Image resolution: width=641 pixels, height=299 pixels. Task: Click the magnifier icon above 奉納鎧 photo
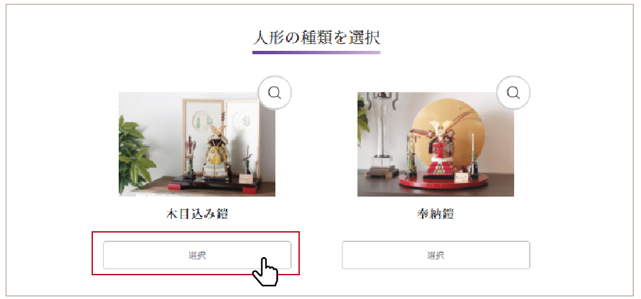tap(513, 92)
